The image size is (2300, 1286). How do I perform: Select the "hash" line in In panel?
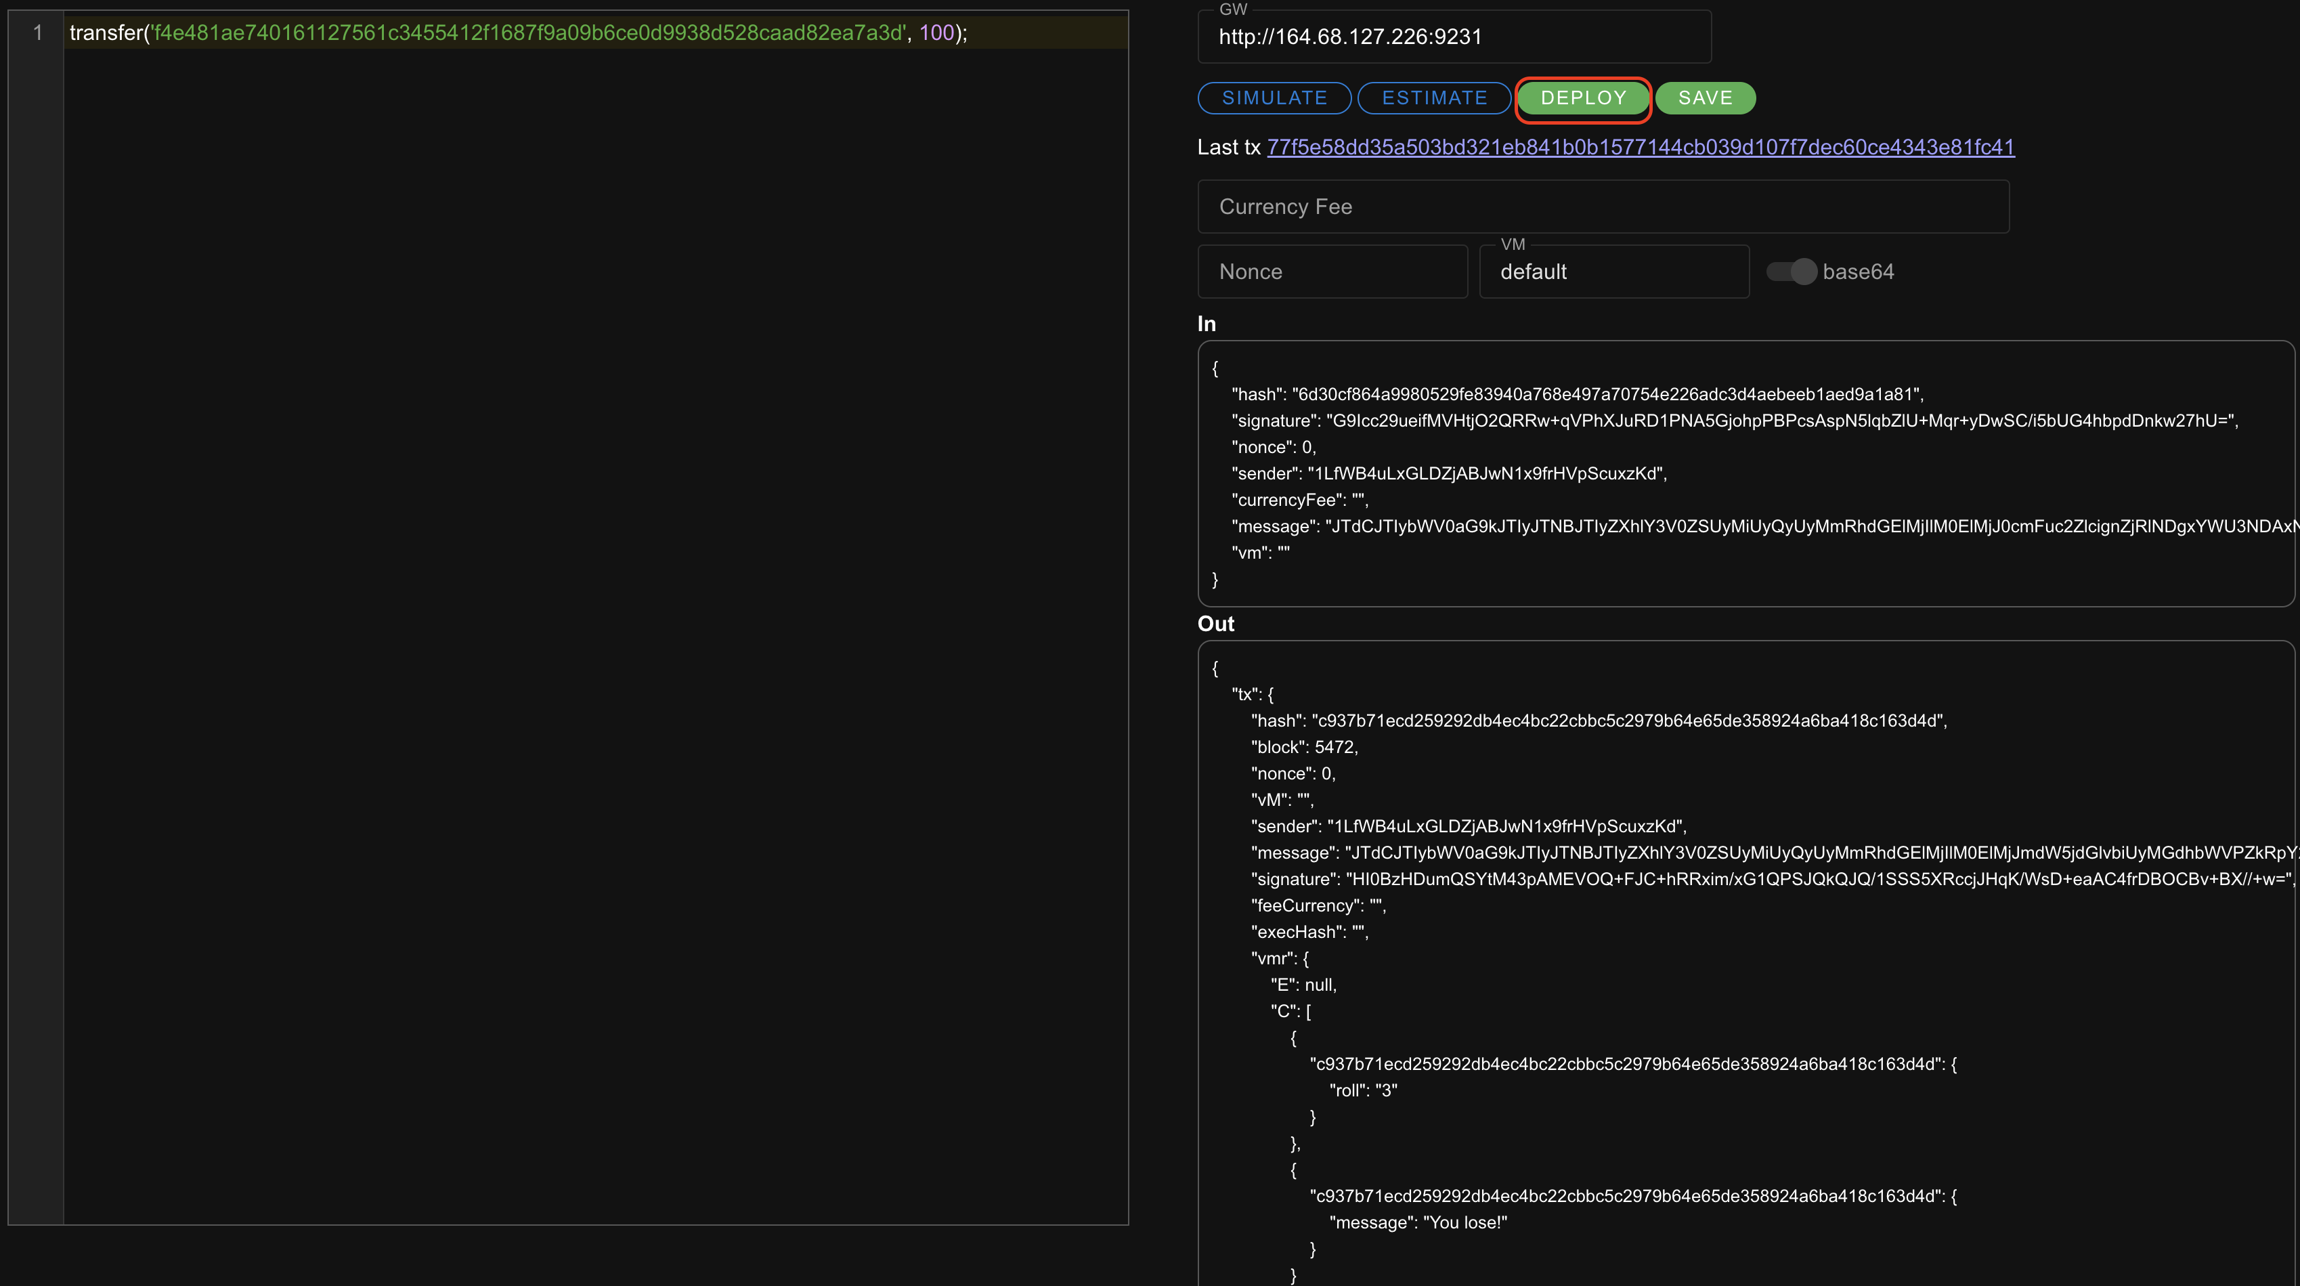(1578, 394)
